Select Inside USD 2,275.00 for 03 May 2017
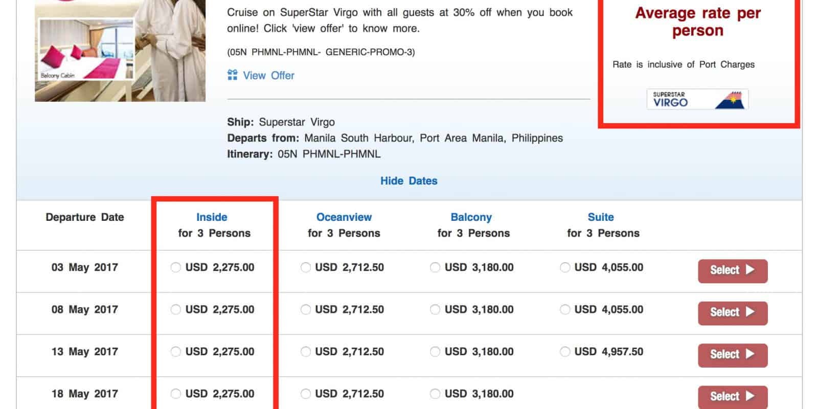 click(x=176, y=267)
